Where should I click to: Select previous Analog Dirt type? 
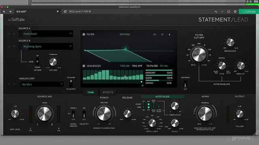(x=9, y=84)
